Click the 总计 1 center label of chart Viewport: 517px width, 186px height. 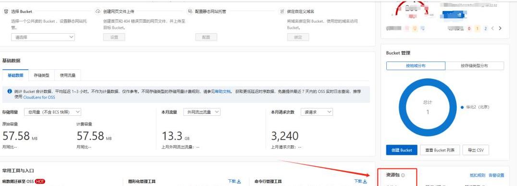[x=428, y=107]
